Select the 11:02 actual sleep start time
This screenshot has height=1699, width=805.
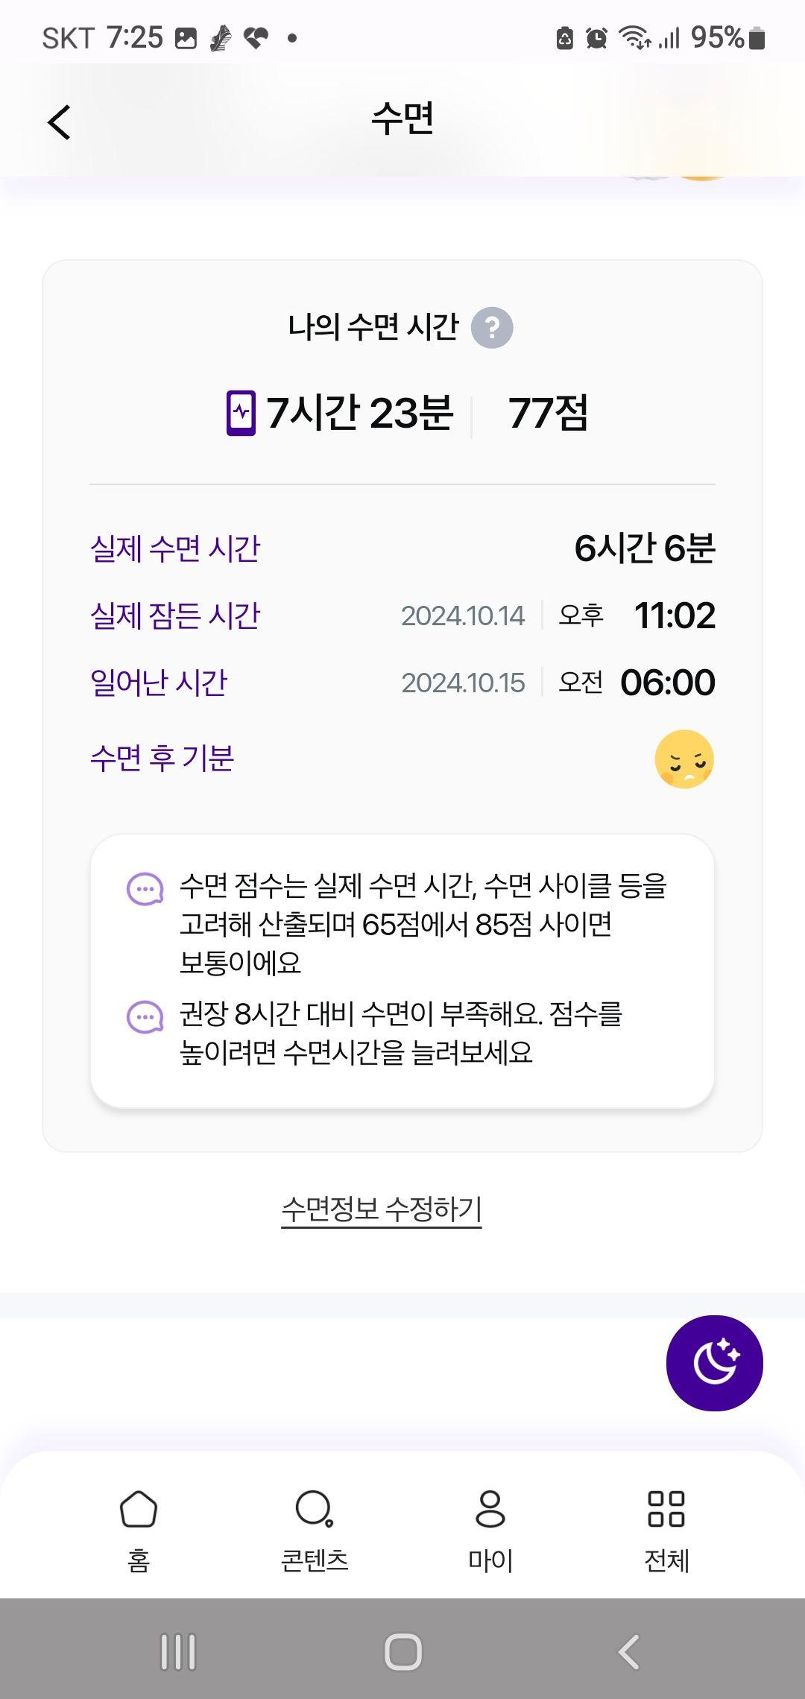675,616
